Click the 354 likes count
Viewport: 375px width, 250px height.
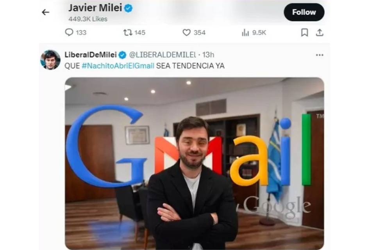coord(200,32)
